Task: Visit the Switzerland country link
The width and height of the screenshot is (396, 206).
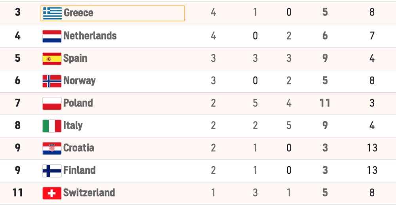Action: click(x=89, y=193)
